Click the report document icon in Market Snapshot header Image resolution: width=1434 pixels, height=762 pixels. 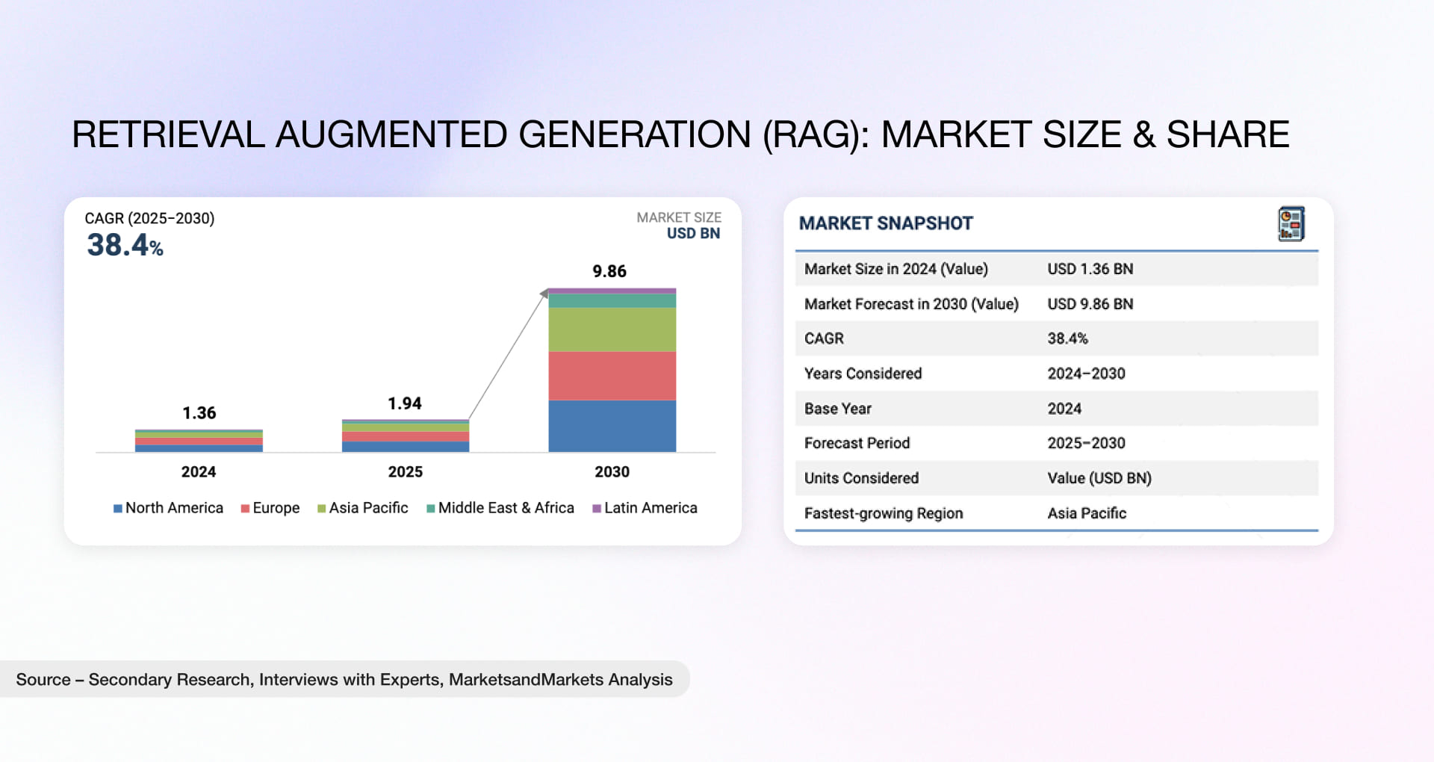tap(1291, 223)
